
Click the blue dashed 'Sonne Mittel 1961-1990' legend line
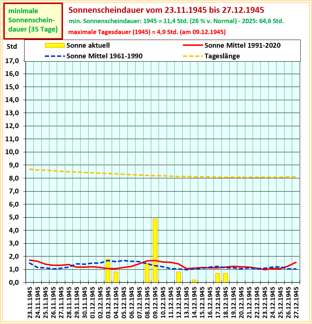pyautogui.click(x=55, y=56)
